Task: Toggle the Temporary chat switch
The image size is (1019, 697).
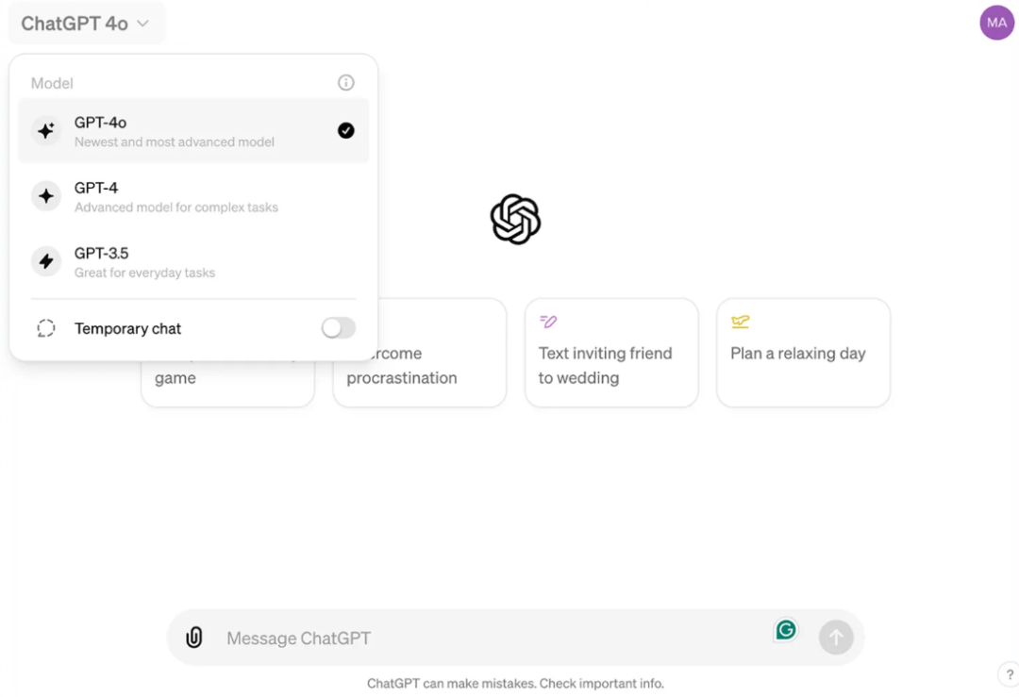Action: click(338, 328)
